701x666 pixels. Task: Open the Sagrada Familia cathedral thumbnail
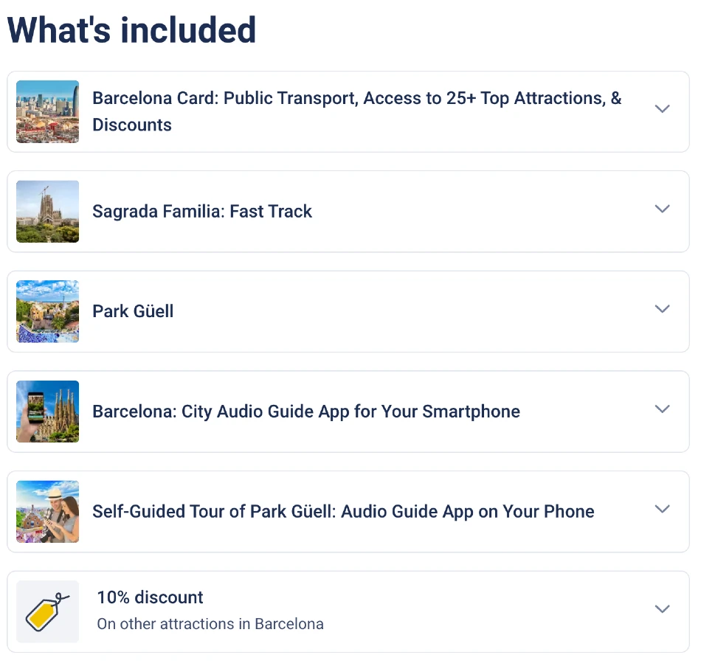click(x=47, y=212)
